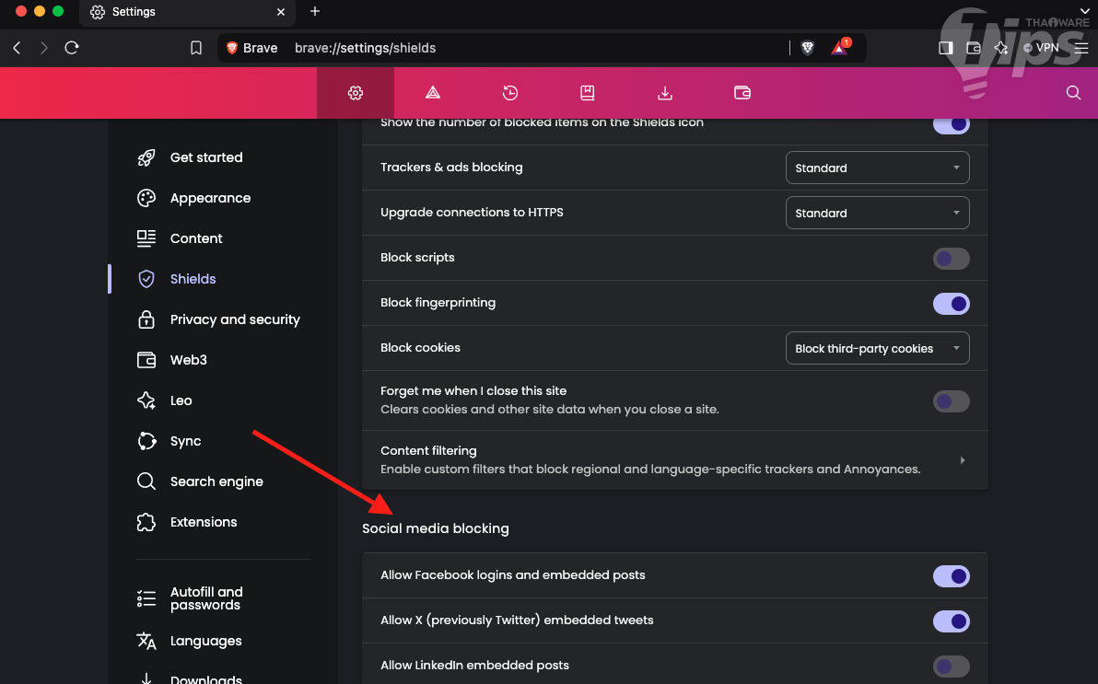Select Shields in the sidebar
Viewport: 1098px width, 684px height.
193,279
